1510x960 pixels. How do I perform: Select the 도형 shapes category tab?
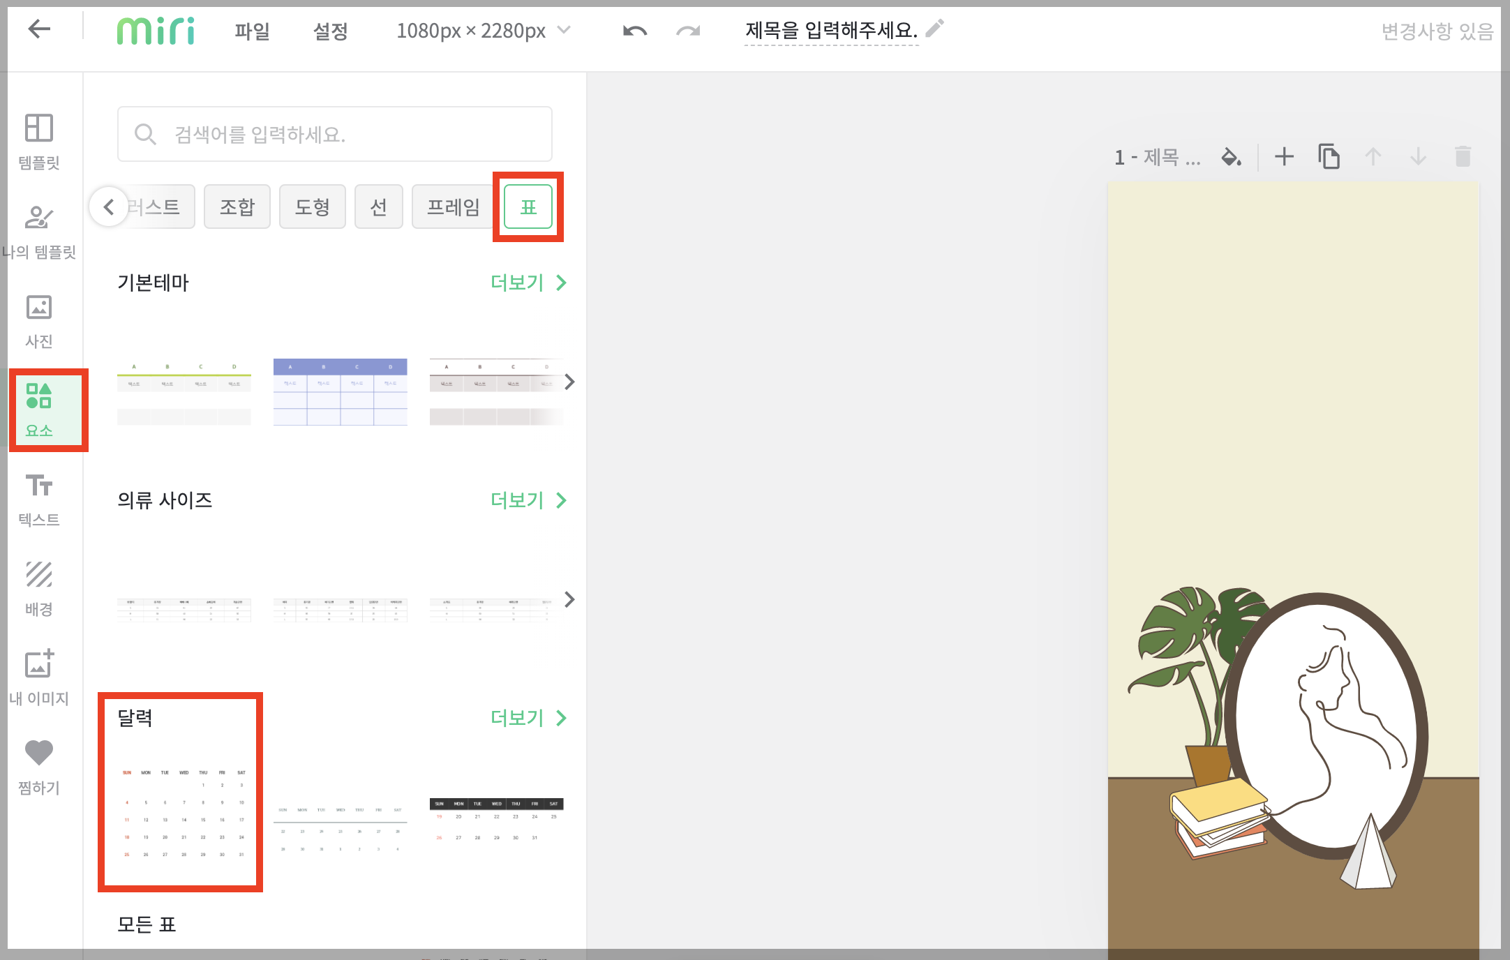point(312,207)
